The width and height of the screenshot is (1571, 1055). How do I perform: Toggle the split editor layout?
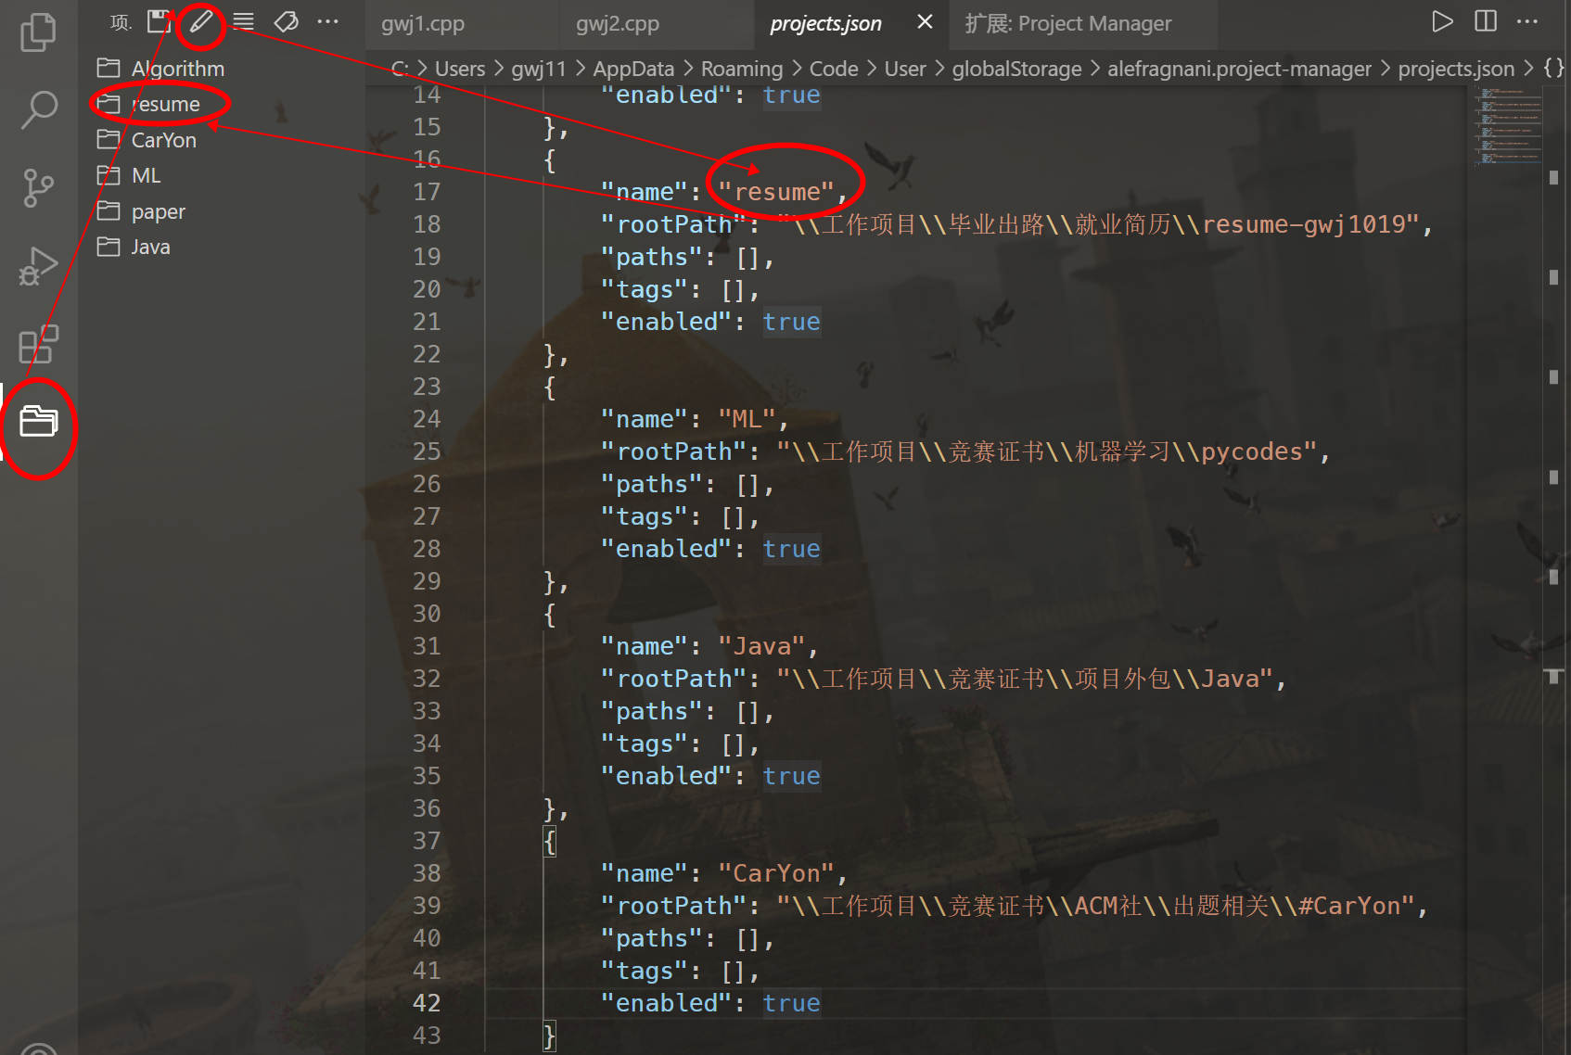pyautogui.click(x=1485, y=20)
